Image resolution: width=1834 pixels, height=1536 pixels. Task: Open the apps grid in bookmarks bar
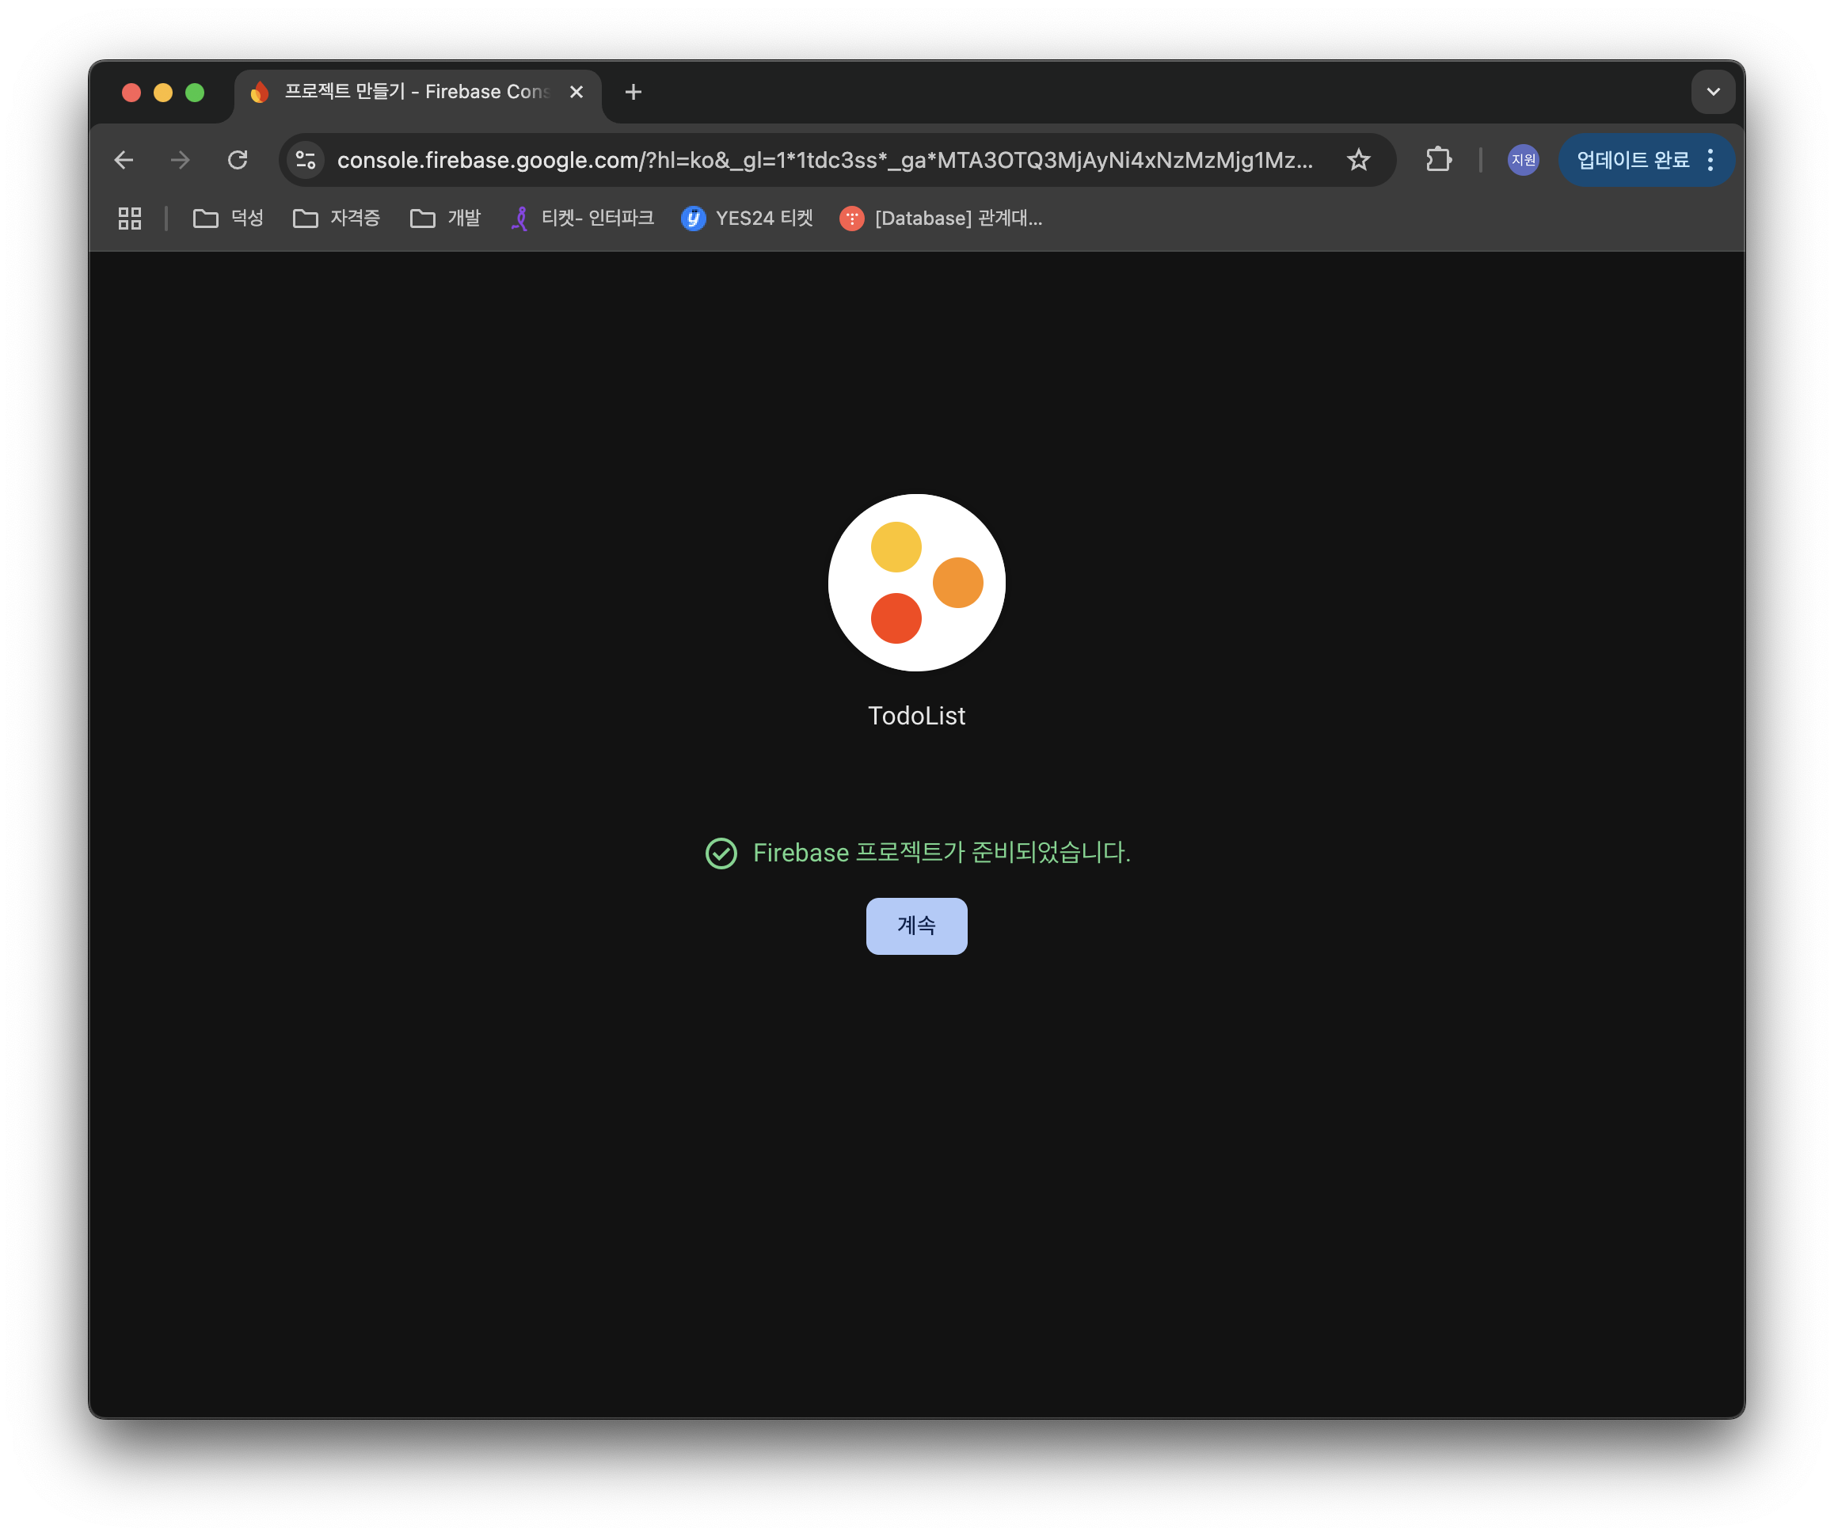tap(130, 219)
